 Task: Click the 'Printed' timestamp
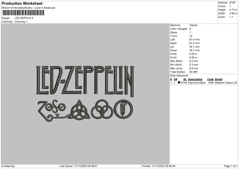coord(159,166)
